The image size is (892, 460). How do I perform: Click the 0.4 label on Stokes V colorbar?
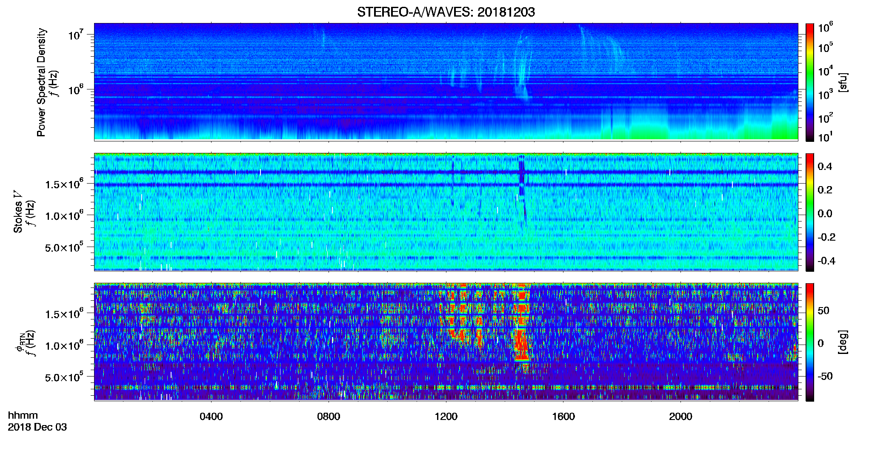point(825,167)
